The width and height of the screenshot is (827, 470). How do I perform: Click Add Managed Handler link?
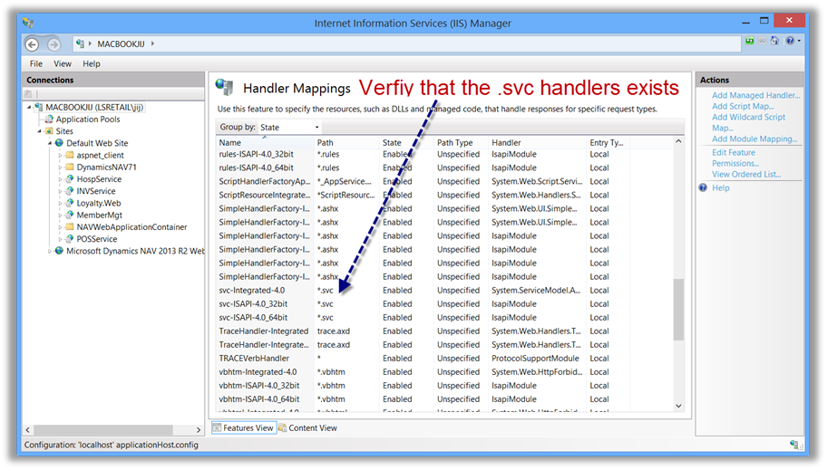click(755, 95)
